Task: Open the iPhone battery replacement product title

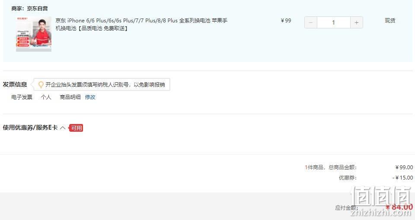Action: pos(141,24)
